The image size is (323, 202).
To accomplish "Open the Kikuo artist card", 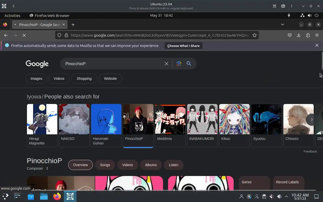I will [x=234, y=125].
